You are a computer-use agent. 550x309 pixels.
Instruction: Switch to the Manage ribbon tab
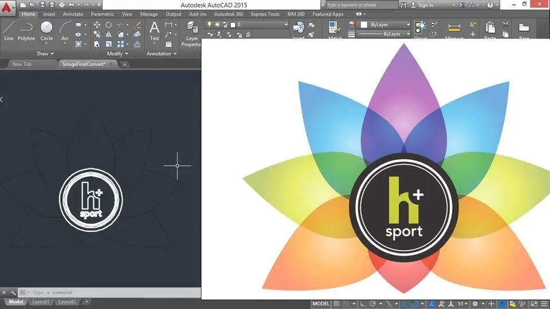coord(149,14)
